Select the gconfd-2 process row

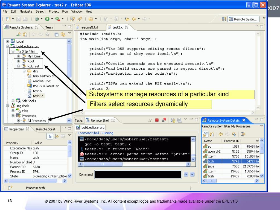(231, 151)
